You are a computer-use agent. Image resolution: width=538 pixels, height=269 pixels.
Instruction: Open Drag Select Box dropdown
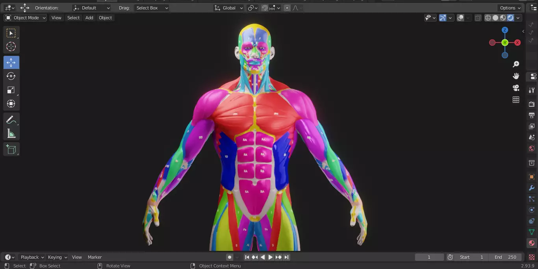coord(152,8)
